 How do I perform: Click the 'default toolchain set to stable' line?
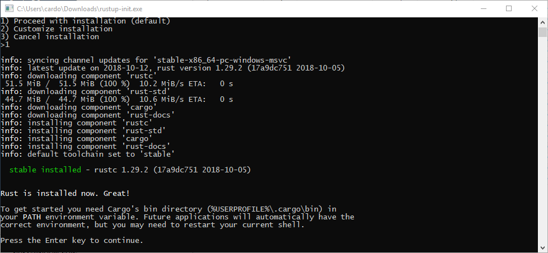(87, 154)
